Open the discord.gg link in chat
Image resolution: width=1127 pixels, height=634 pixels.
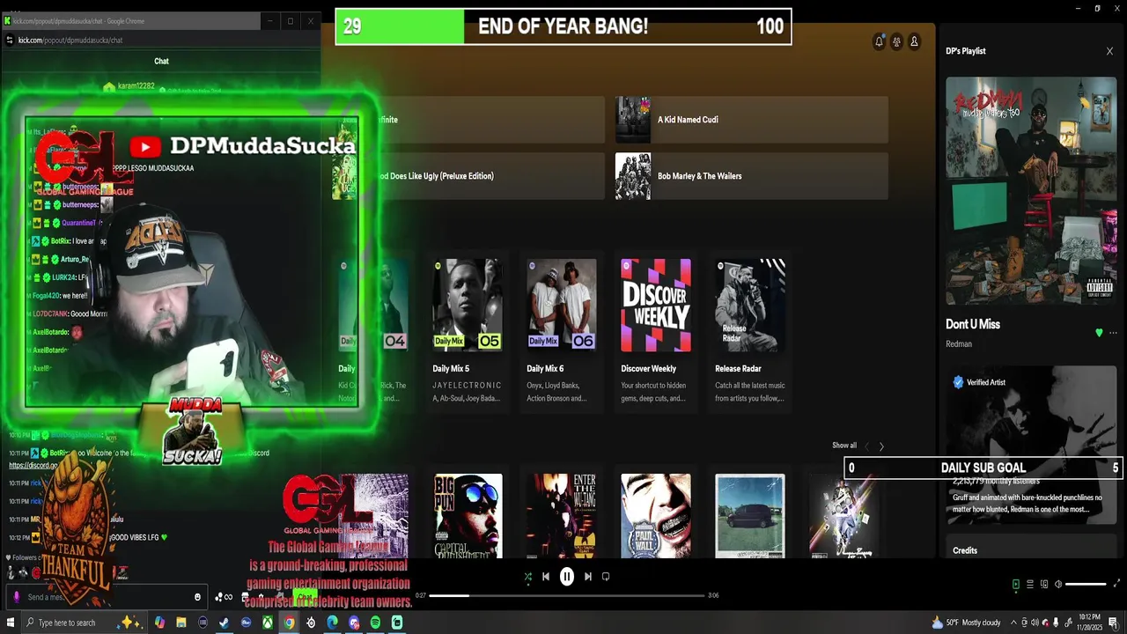pyautogui.click(x=33, y=465)
